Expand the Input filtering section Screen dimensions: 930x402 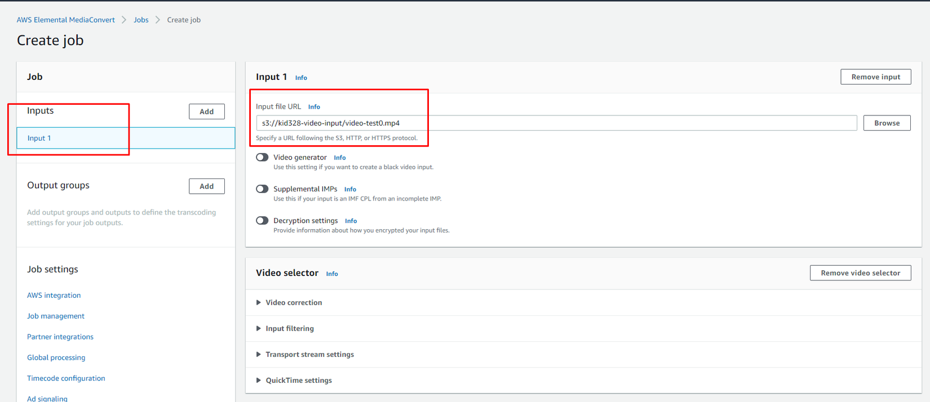(290, 328)
